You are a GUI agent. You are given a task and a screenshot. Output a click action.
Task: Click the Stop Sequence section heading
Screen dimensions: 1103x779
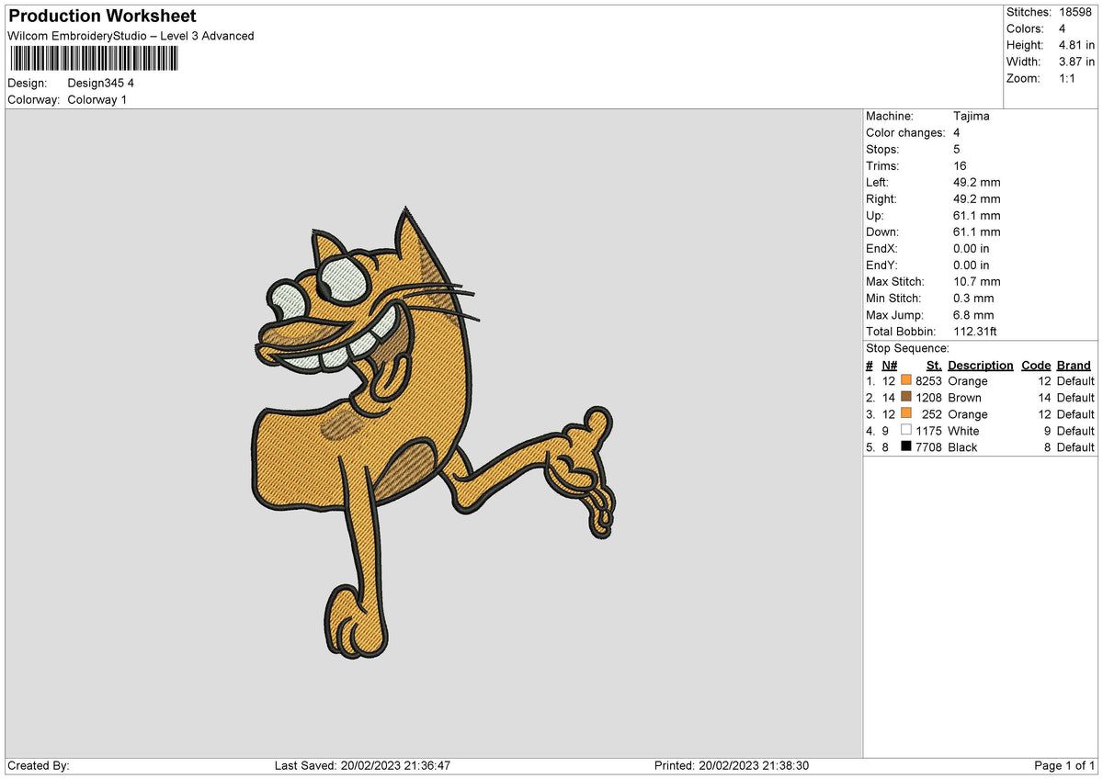click(x=904, y=348)
